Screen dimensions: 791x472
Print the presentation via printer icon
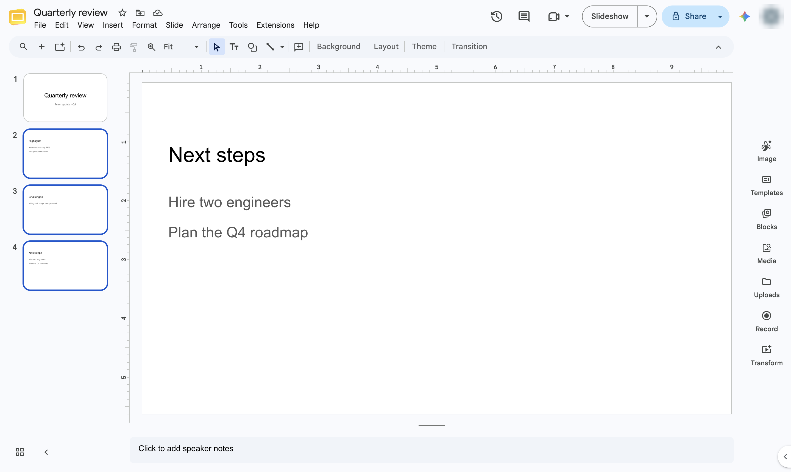116,47
